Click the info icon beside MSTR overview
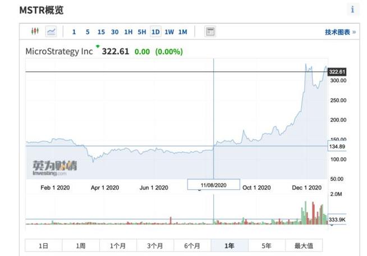367x256 pixels. click(352, 10)
